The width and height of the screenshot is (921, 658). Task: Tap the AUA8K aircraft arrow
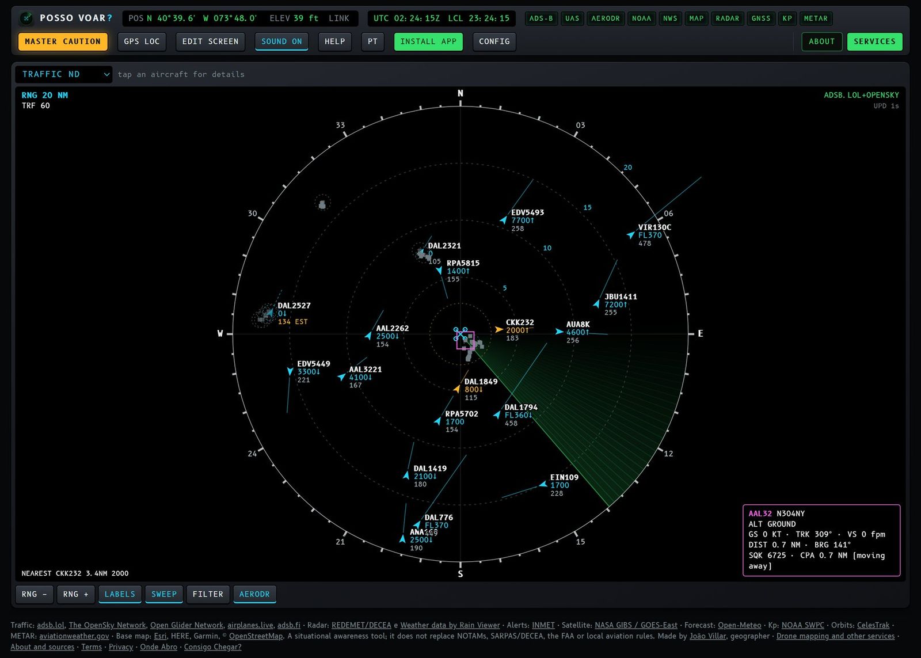point(559,332)
